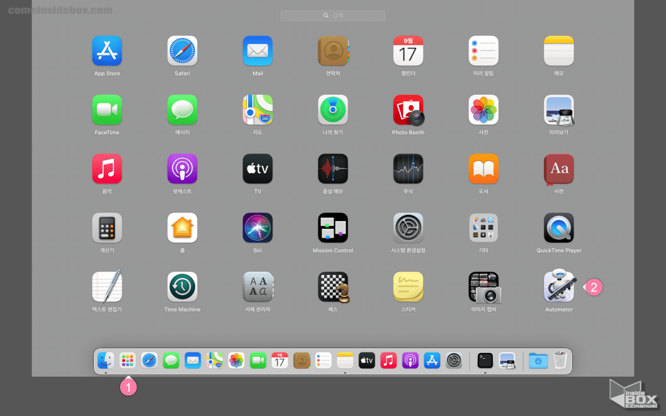The height and width of the screenshot is (416, 666).
Task: Open the 기타 (Other) folder
Action: click(483, 228)
